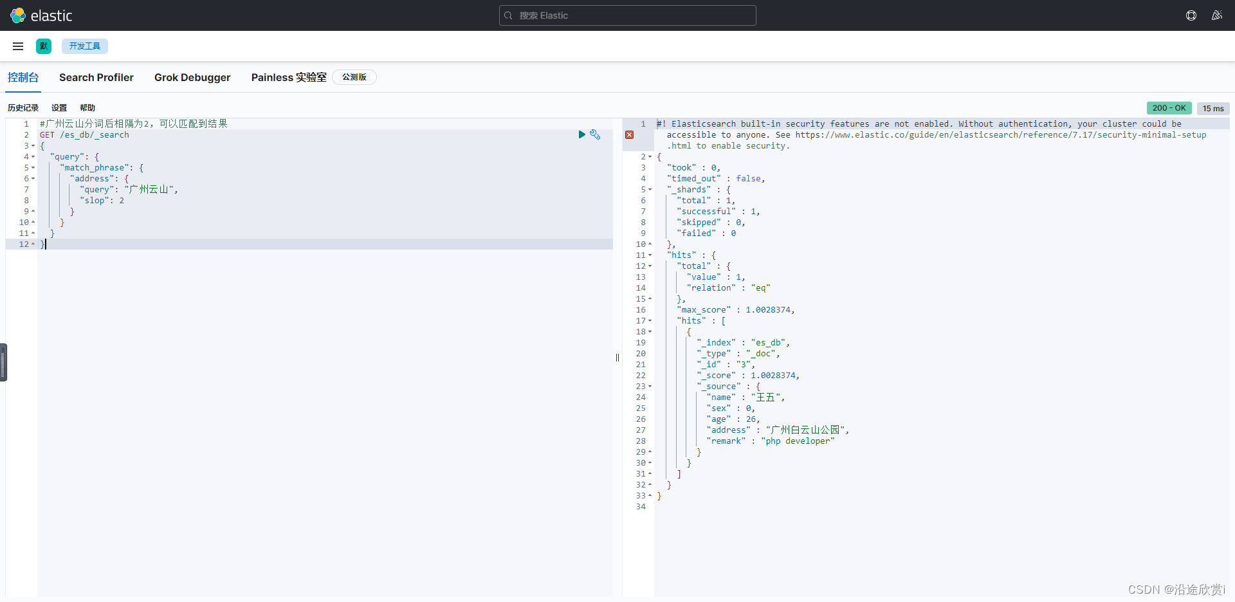Click the red warning marker in response gutter
The height and width of the screenshot is (602, 1235).
coord(629,135)
